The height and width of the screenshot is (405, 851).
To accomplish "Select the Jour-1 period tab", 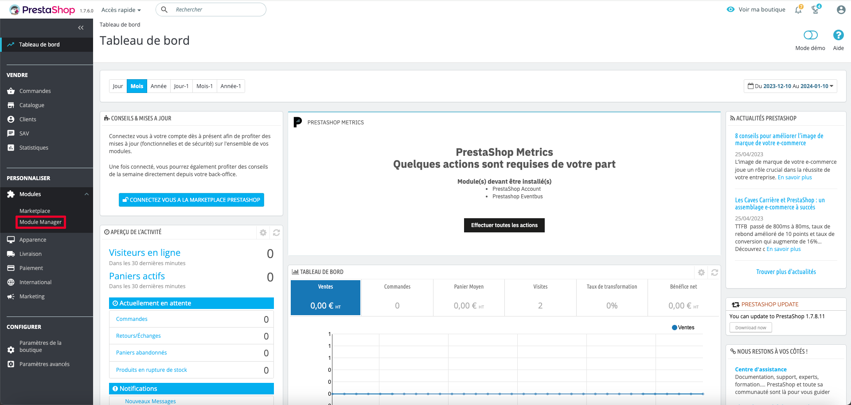I will (x=181, y=86).
